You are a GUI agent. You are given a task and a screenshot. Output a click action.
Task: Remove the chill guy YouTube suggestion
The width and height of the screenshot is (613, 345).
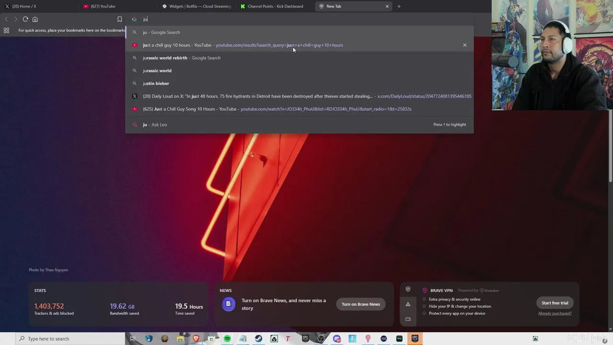pos(465,45)
